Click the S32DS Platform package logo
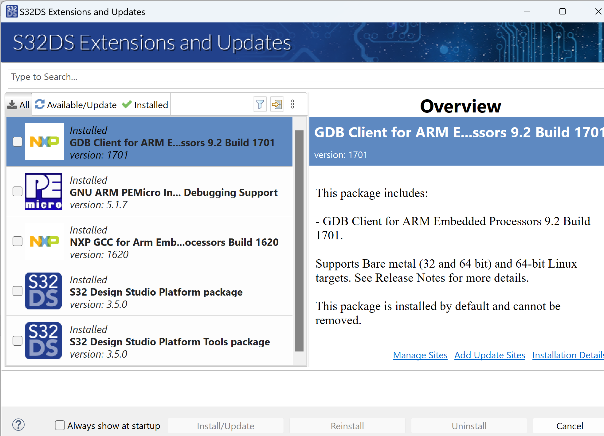604x436 pixels. click(x=43, y=291)
